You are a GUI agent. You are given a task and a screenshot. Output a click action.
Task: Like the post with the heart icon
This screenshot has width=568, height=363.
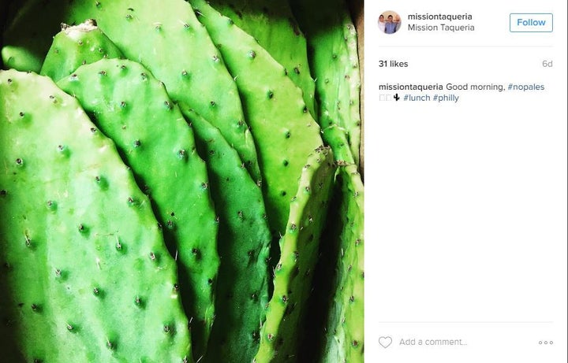pyautogui.click(x=385, y=342)
